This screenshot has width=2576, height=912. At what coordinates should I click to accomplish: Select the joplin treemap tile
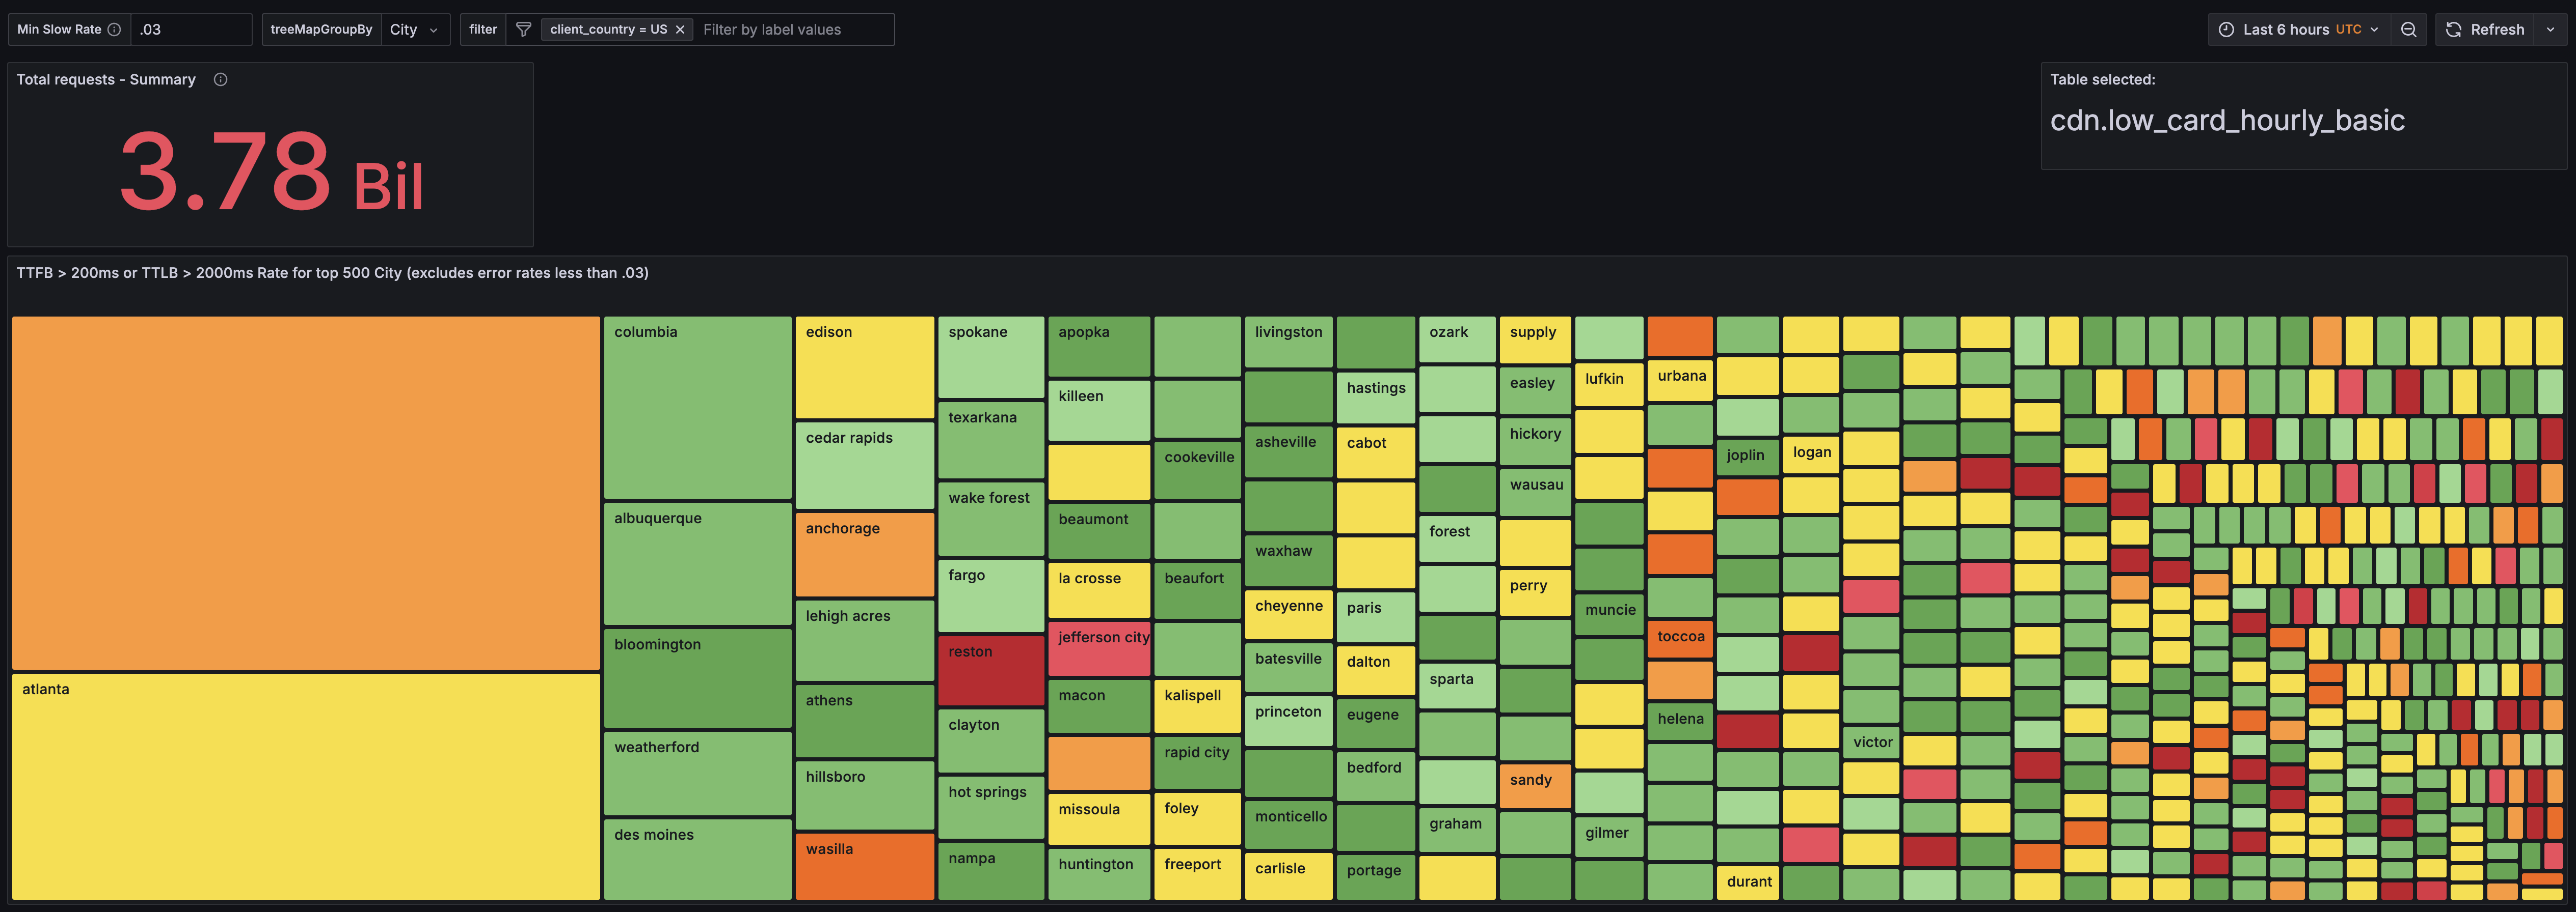[1748, 457]
